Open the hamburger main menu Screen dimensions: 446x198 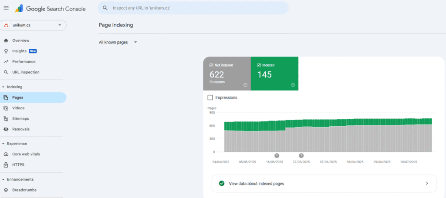pos(6,8)
